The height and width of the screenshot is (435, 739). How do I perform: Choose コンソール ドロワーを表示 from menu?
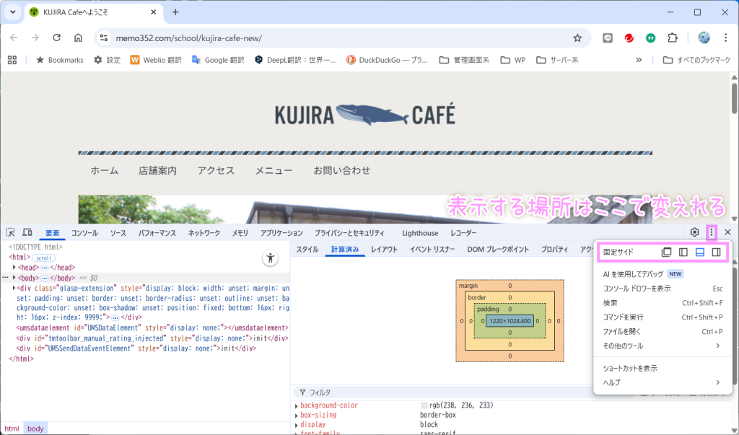pyautogui.click(x=637, y=288)
